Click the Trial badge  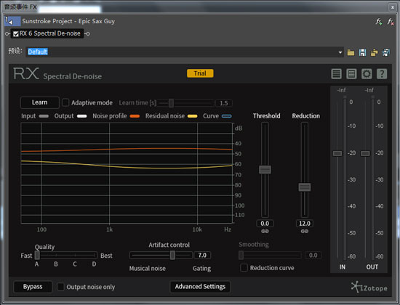200,73
